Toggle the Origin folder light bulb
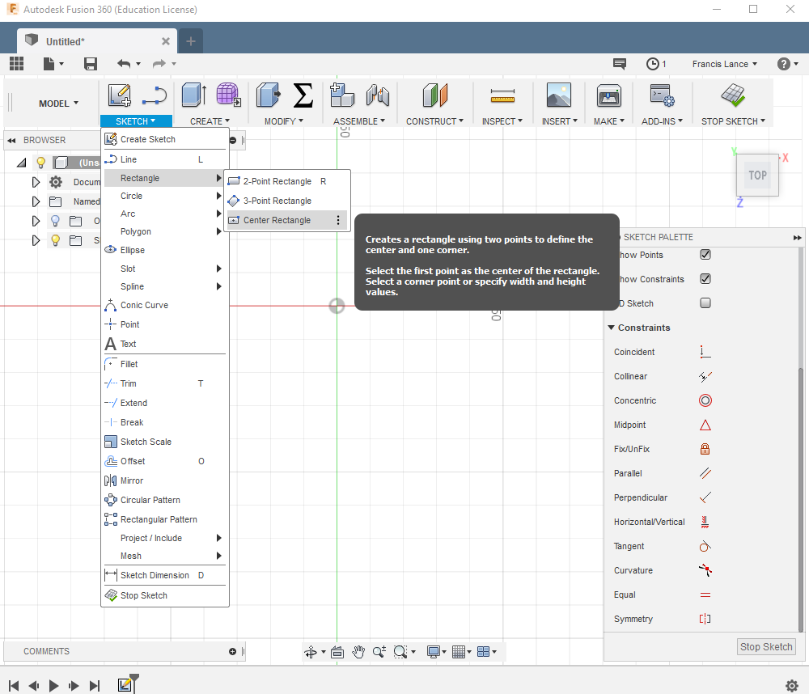The image size is (809, 694). (55, 221)
